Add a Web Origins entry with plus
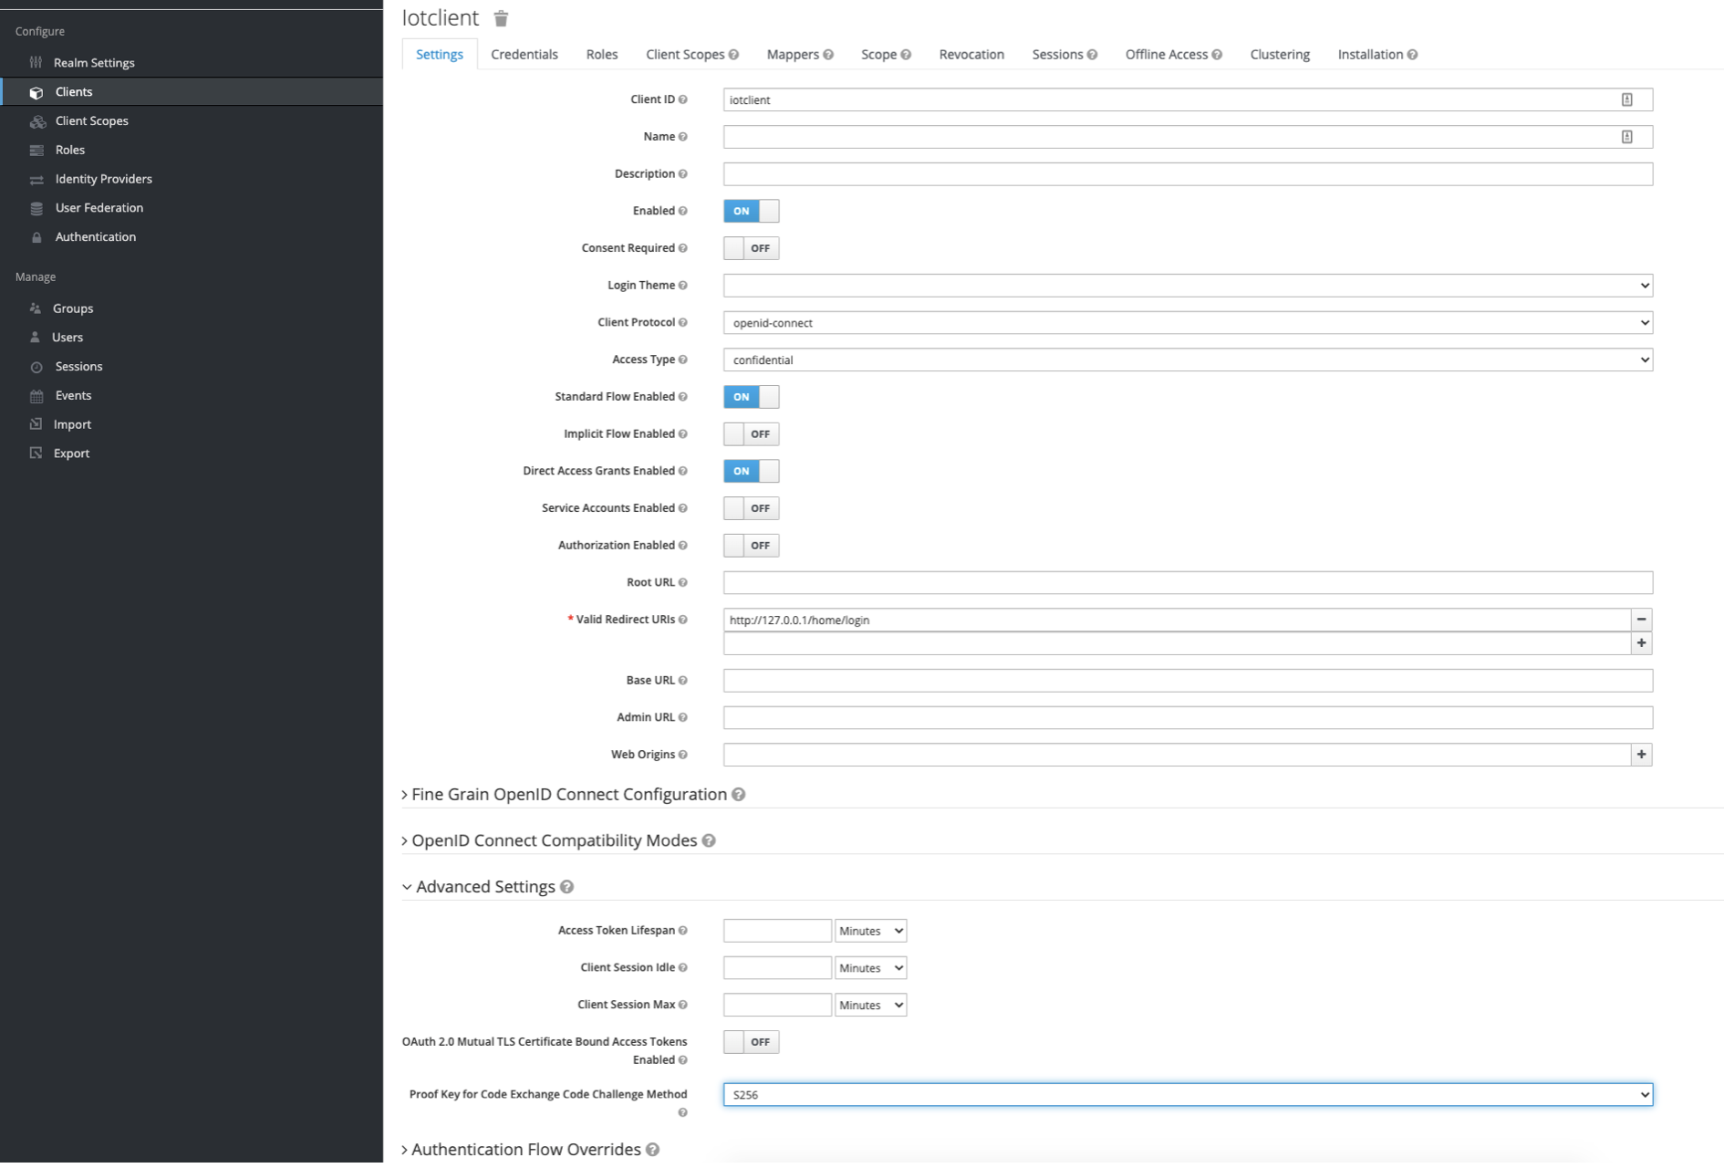Image resolution: width=1724 pixels, height=1168 pixels. pyautogui.click(x=1641, y=755)
